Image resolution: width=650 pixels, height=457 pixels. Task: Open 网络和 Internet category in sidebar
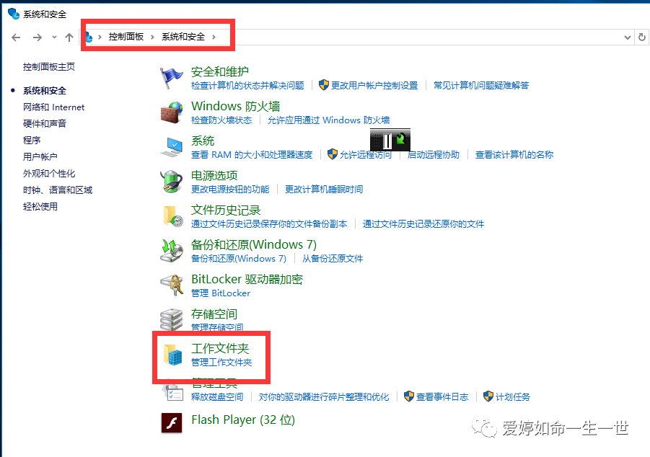53,107
